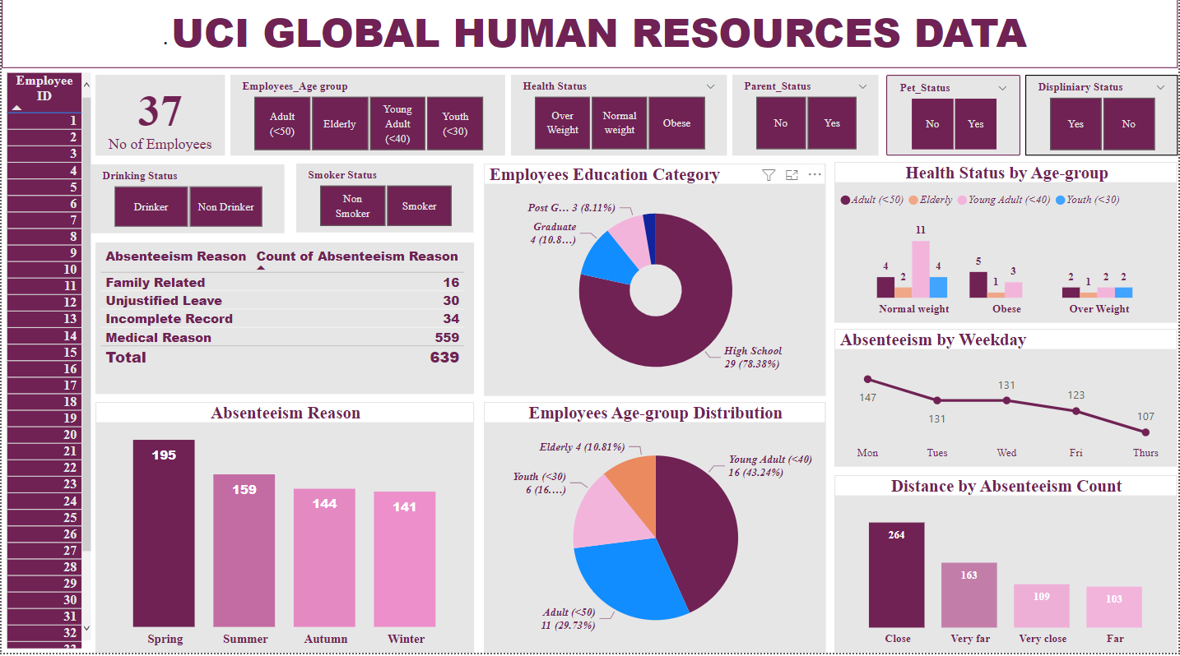Click the filter icon on Education Category chart
This screenshot has width=1180, height=656.
(x=768, y=174)
